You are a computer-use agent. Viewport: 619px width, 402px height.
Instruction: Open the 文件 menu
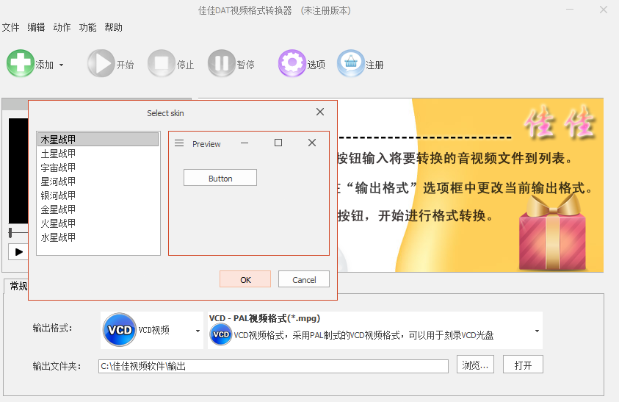point(11,27)
